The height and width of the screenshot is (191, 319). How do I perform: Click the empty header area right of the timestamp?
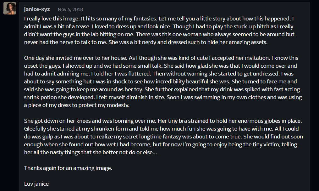189,9
